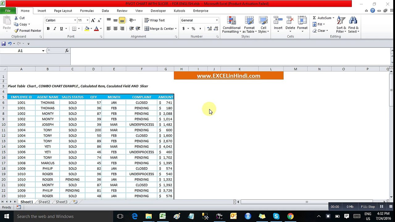This screenshot has width=395, height=222.
Task: Open the Font Color dropdown arrow
Action: tap(101, 29)
